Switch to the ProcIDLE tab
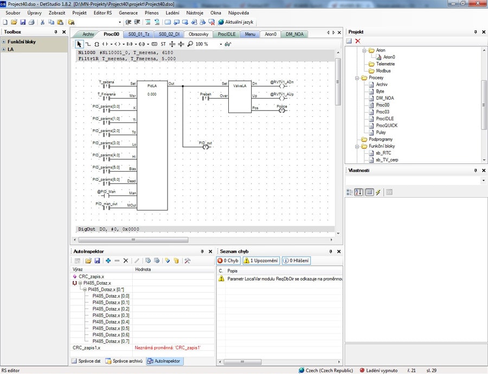Viewport: 488px width, 374px height. [227, 34]
